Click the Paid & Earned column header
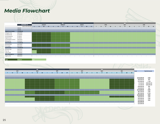This screenshot has height=124, width=160. 148,71
